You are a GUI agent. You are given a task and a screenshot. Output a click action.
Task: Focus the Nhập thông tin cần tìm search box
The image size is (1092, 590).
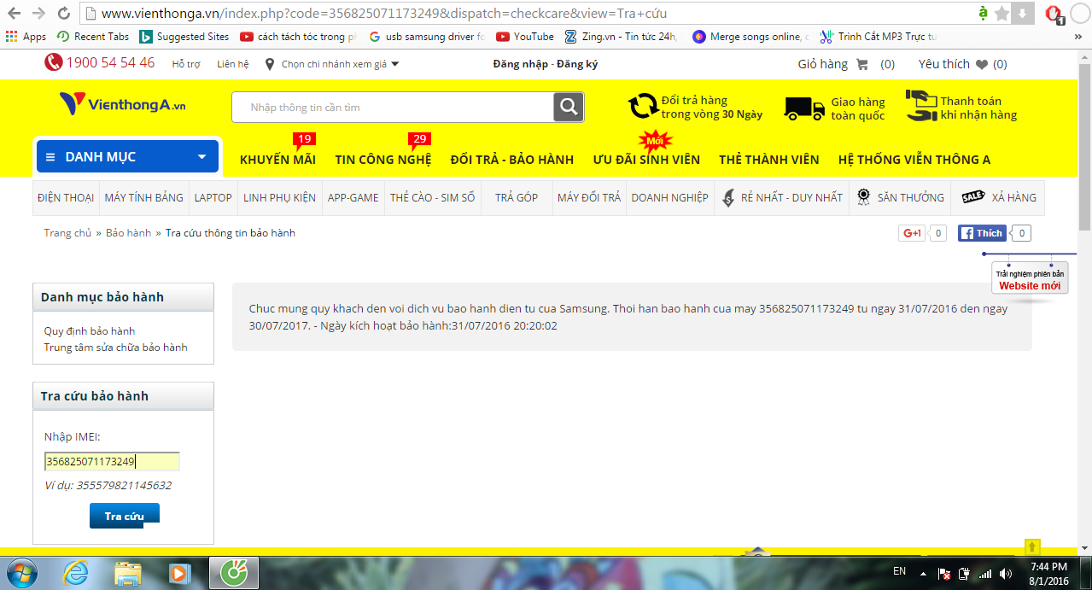393,108
